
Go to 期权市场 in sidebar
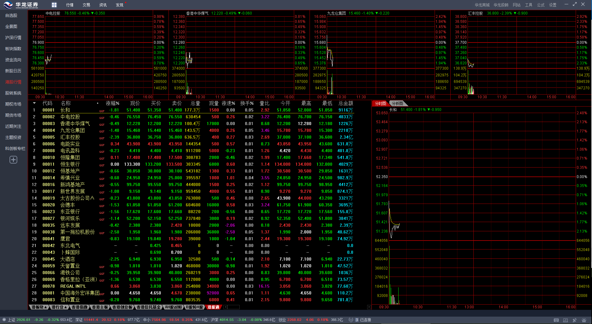13,104
